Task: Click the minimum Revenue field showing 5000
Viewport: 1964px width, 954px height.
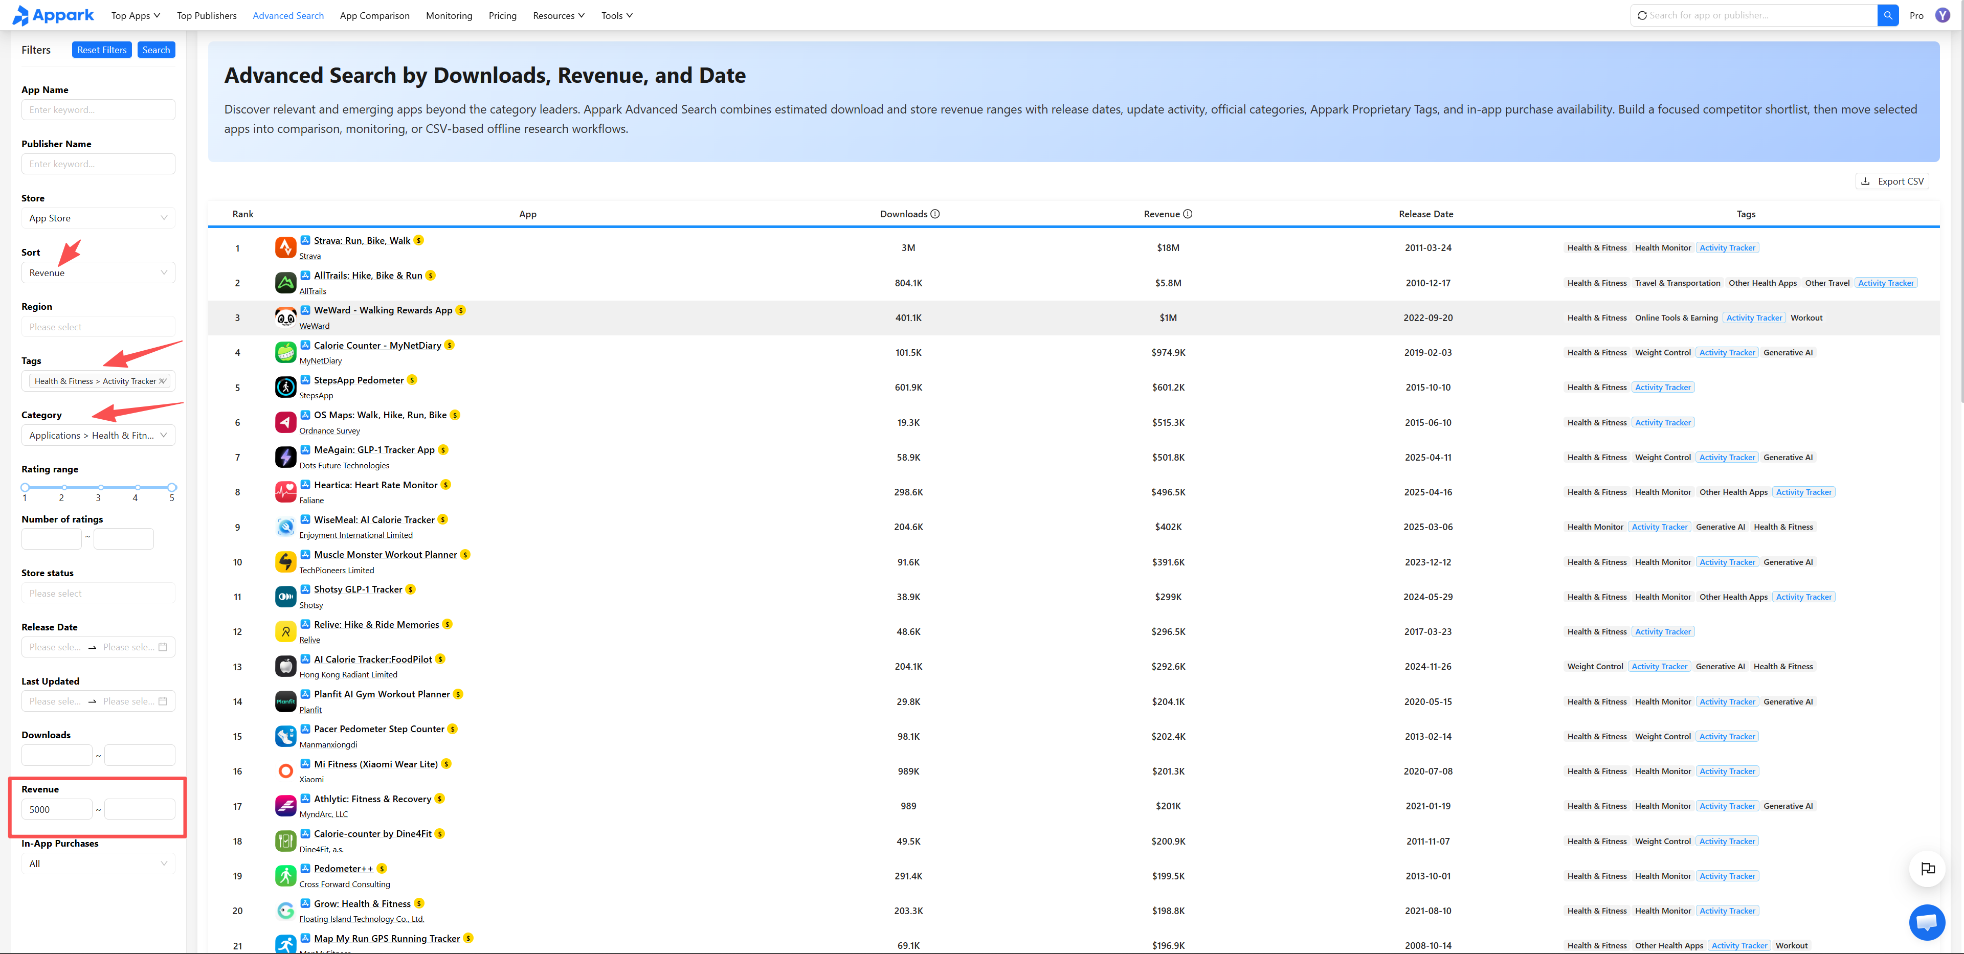Action: tap(57, 809)
